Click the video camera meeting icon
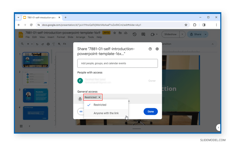The width and height of the screenshot is (235, 146). (152, 34)
